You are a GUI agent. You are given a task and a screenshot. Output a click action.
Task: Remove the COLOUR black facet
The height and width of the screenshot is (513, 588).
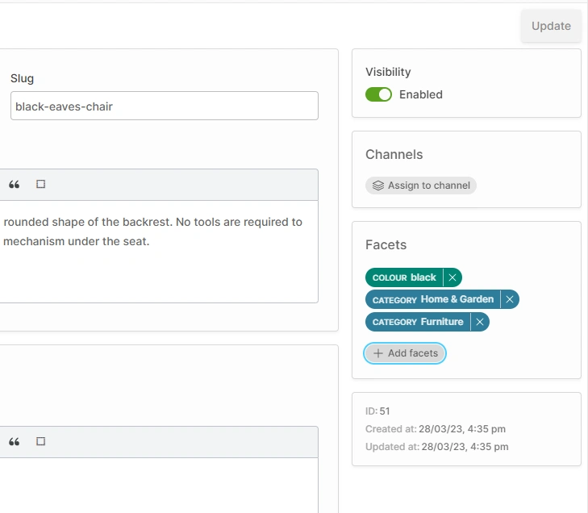point(452,277)
